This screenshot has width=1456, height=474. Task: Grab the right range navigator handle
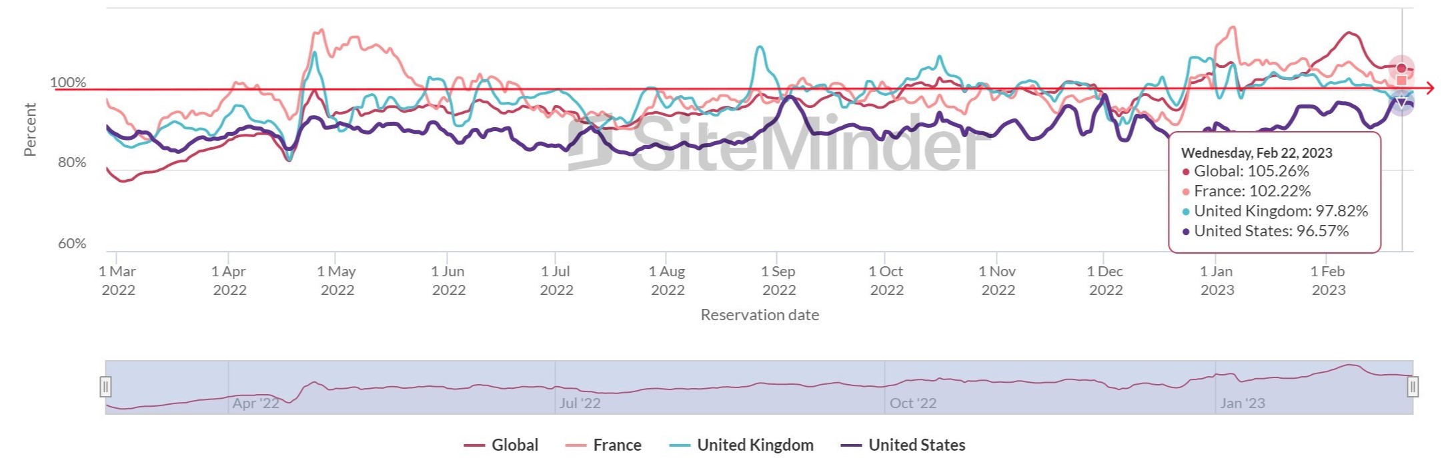(1413, 387)
